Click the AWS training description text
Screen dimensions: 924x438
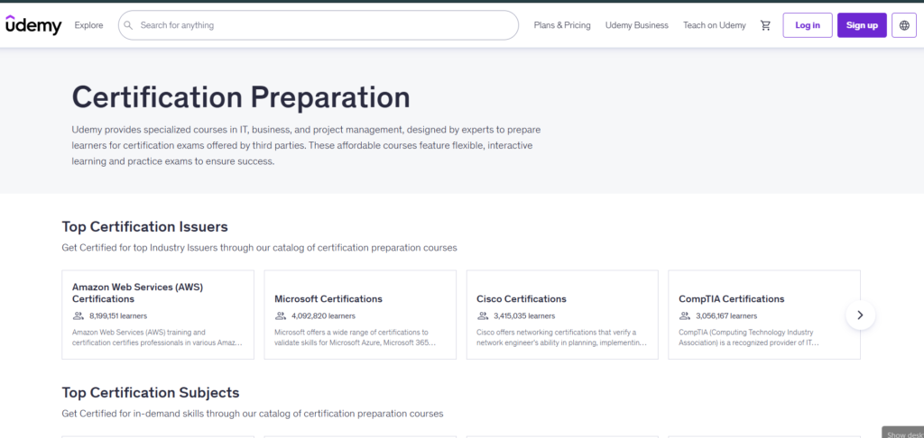157,337
